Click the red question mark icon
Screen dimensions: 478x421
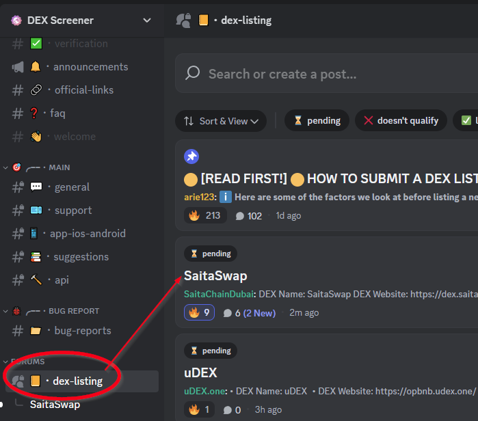tap(34, 113)
